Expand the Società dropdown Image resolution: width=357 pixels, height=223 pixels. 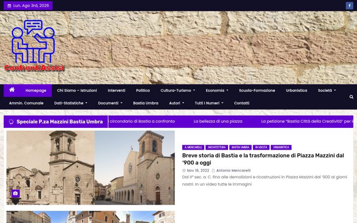click(x=327, y=91)
